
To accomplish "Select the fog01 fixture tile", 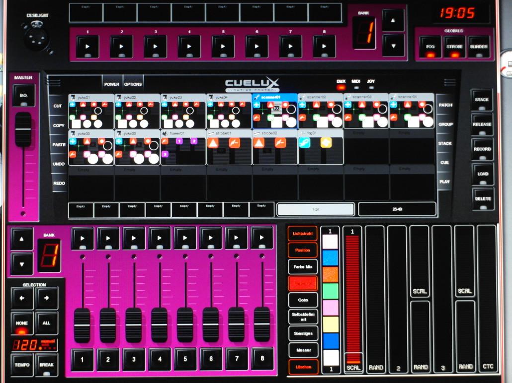I will click(x=321, y=147).
